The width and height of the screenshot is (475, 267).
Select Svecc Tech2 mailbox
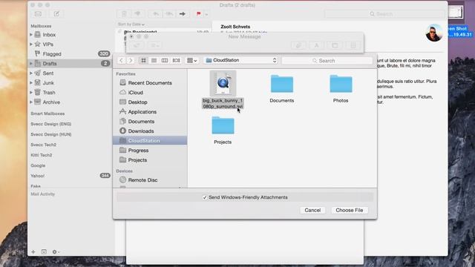click(x=43, y=145)
